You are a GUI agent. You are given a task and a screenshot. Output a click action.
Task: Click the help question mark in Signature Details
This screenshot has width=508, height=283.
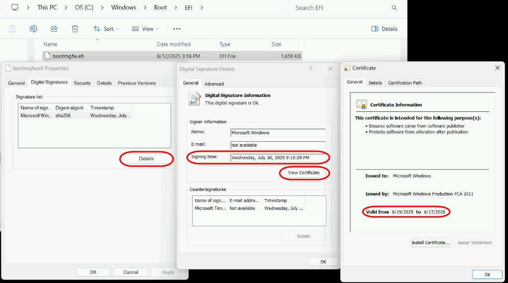coord(310,69)
